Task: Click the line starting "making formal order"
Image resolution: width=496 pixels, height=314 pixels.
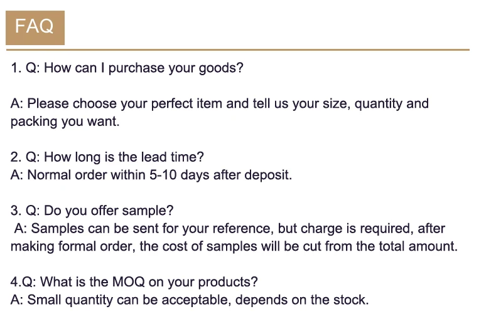Action: [x=234, y=246]
